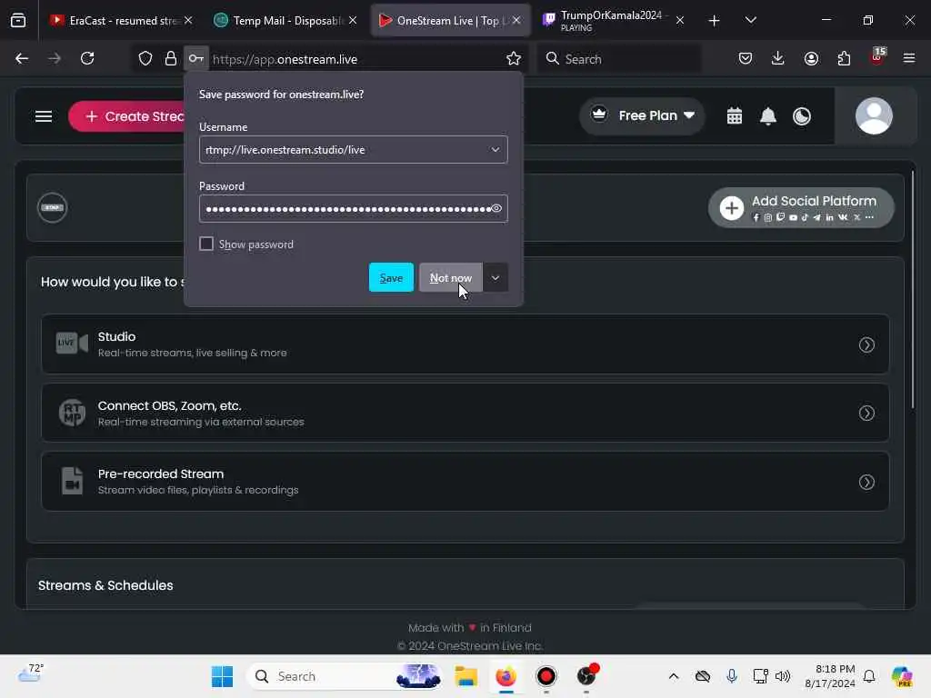Viewport: 931px width, 698px height.
Task: Toggle OneStream dark mode moon icon
Action: 802,116
